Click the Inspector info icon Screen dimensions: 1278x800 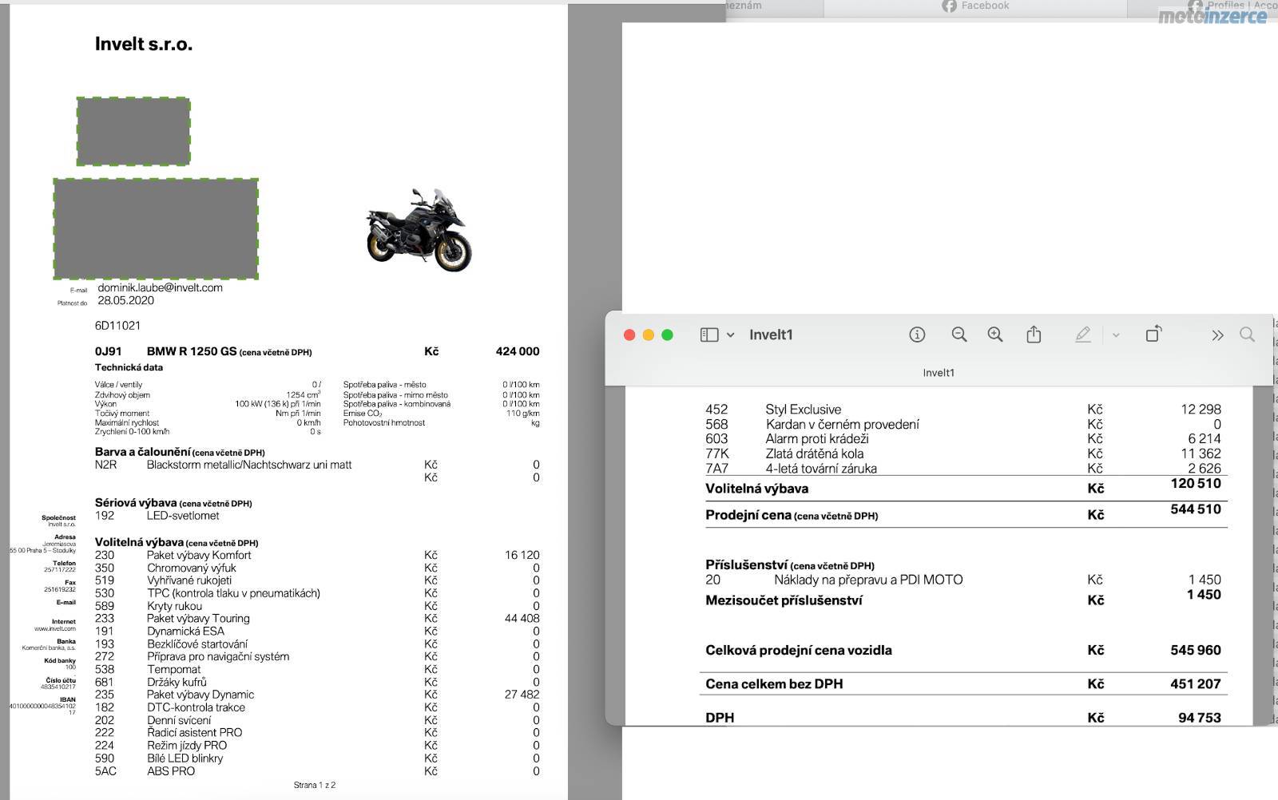coord(917,335)
